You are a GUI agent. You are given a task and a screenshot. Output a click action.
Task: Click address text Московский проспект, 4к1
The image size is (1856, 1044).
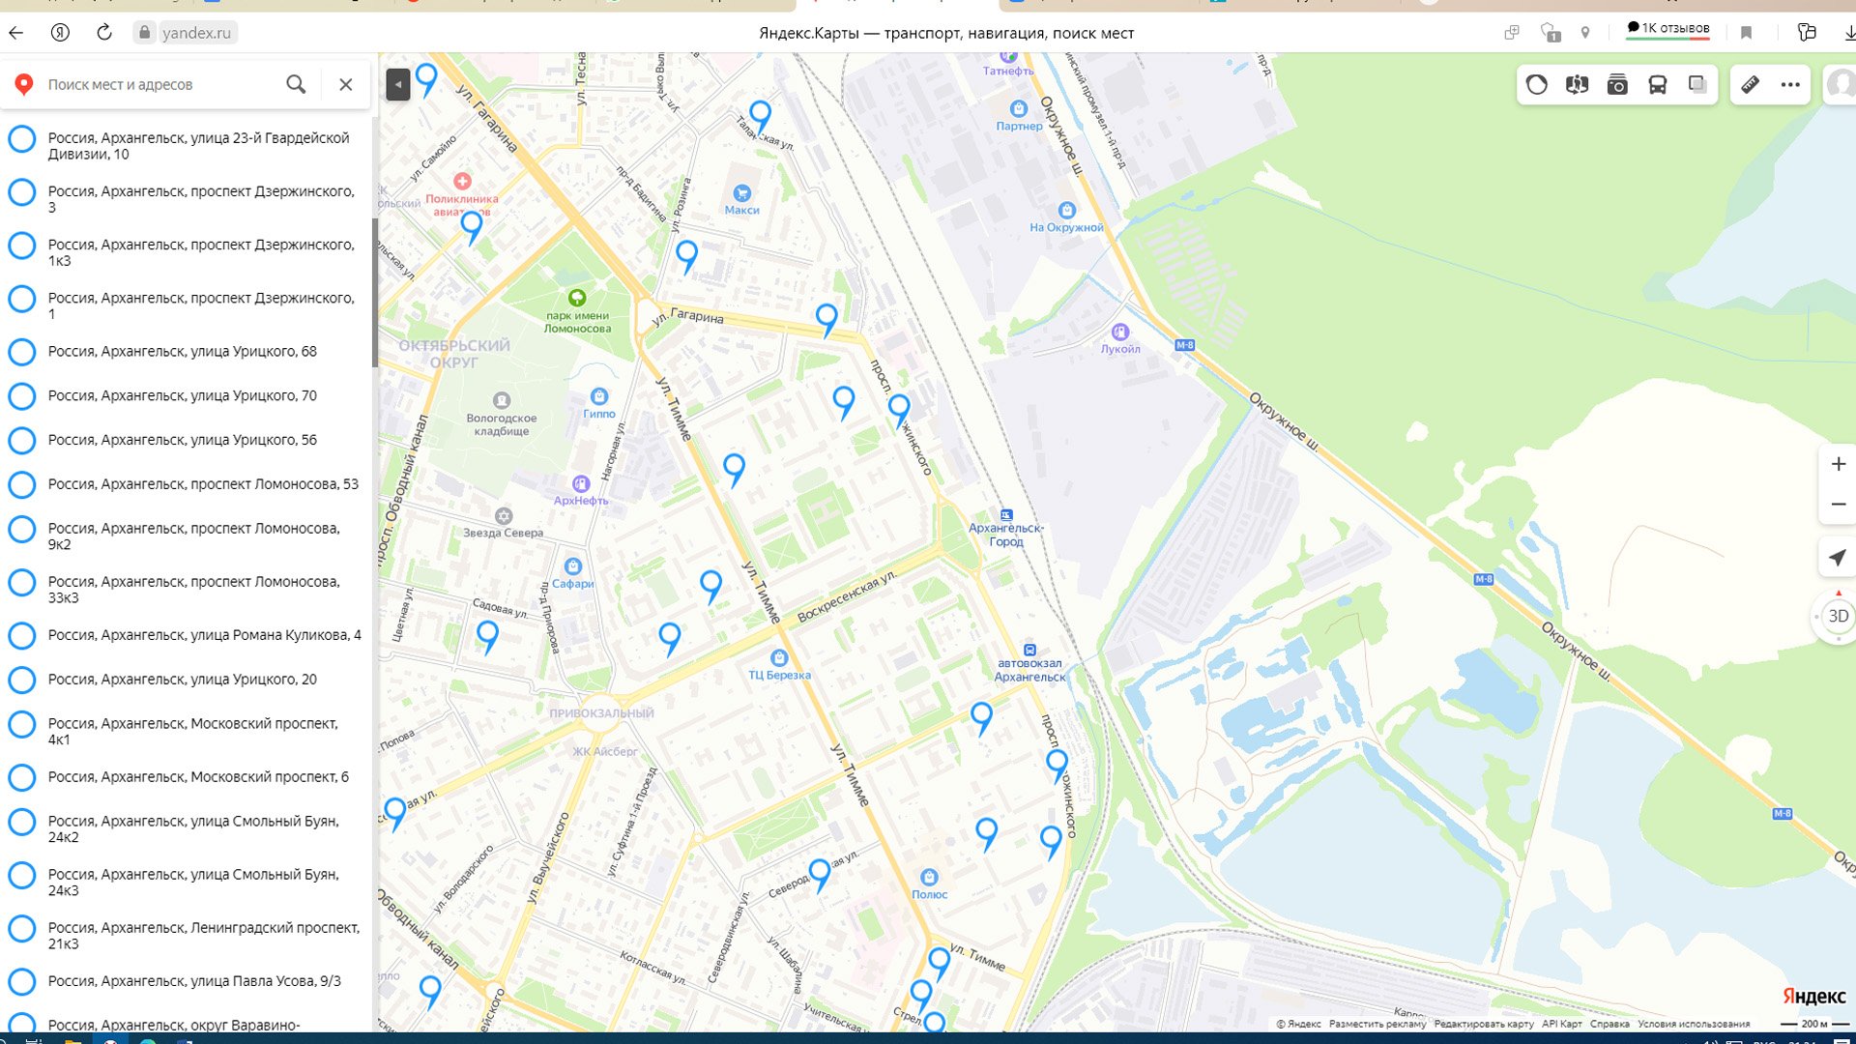click(193, 732)
